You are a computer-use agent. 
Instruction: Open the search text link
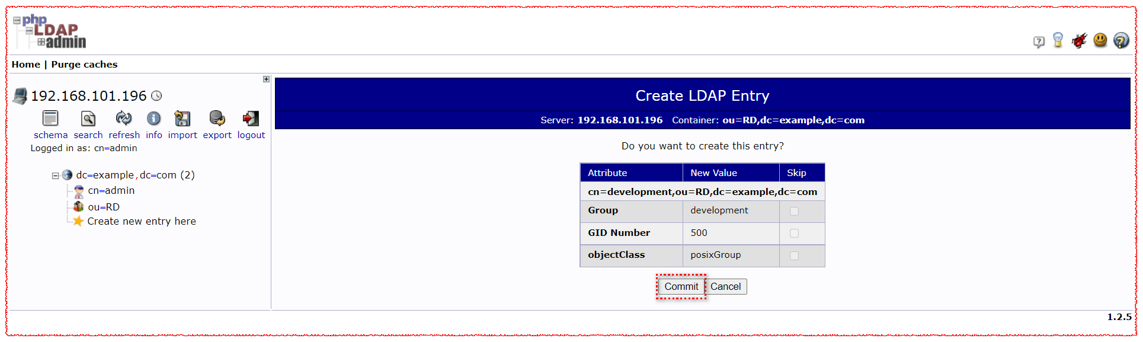[88, 135]
